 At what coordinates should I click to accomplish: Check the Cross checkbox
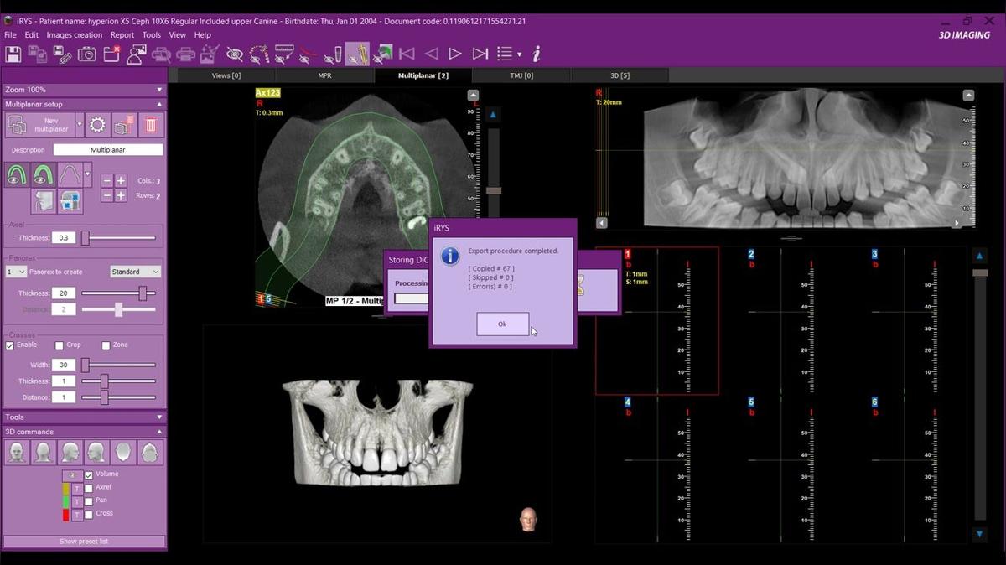88,515
